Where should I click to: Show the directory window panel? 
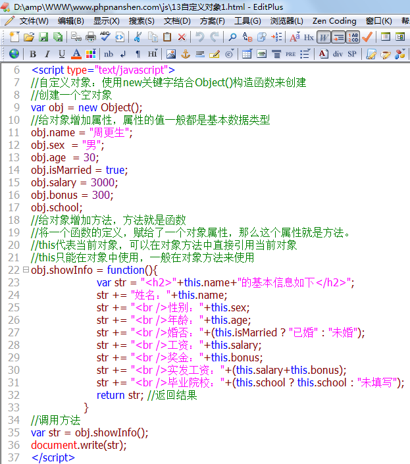pos(400,37)
